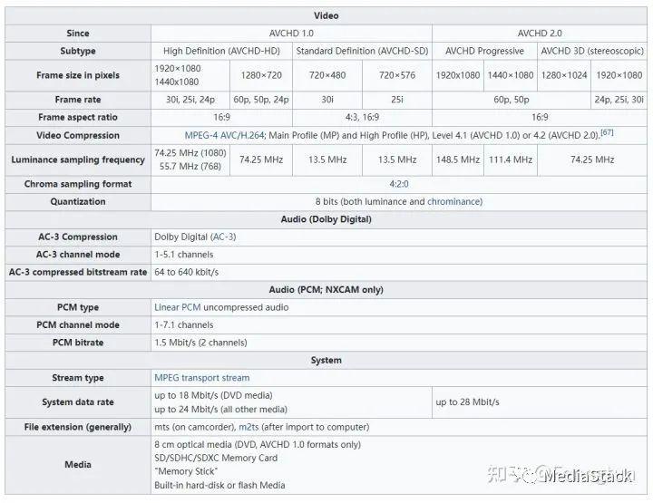
Task: Follow the m2ts file extension link
Action: 249,427
